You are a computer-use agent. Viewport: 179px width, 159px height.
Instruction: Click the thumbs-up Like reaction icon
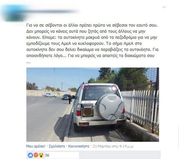coord(30,155)
